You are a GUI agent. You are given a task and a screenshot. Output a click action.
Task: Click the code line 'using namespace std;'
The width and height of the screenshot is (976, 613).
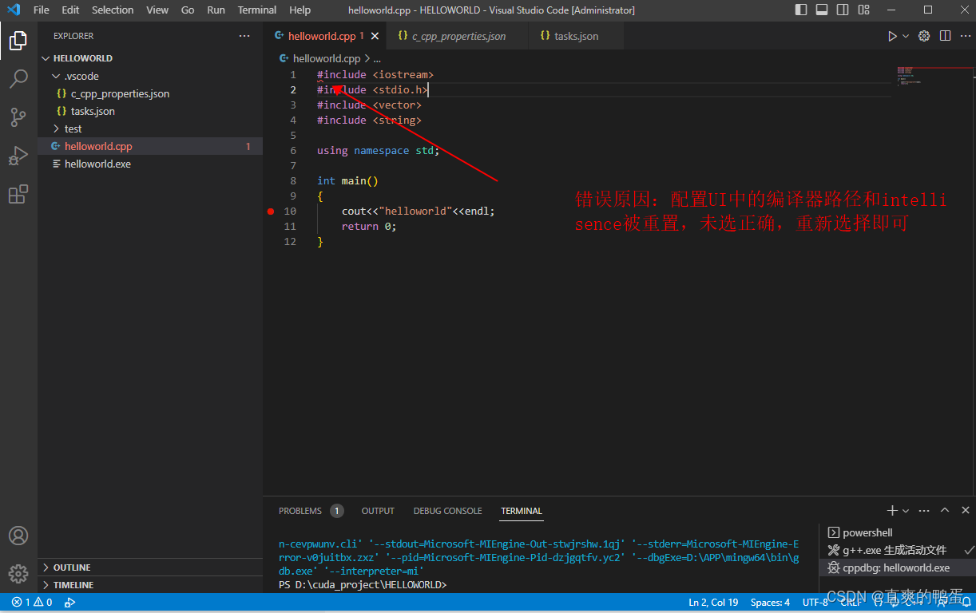pos(378,151)
